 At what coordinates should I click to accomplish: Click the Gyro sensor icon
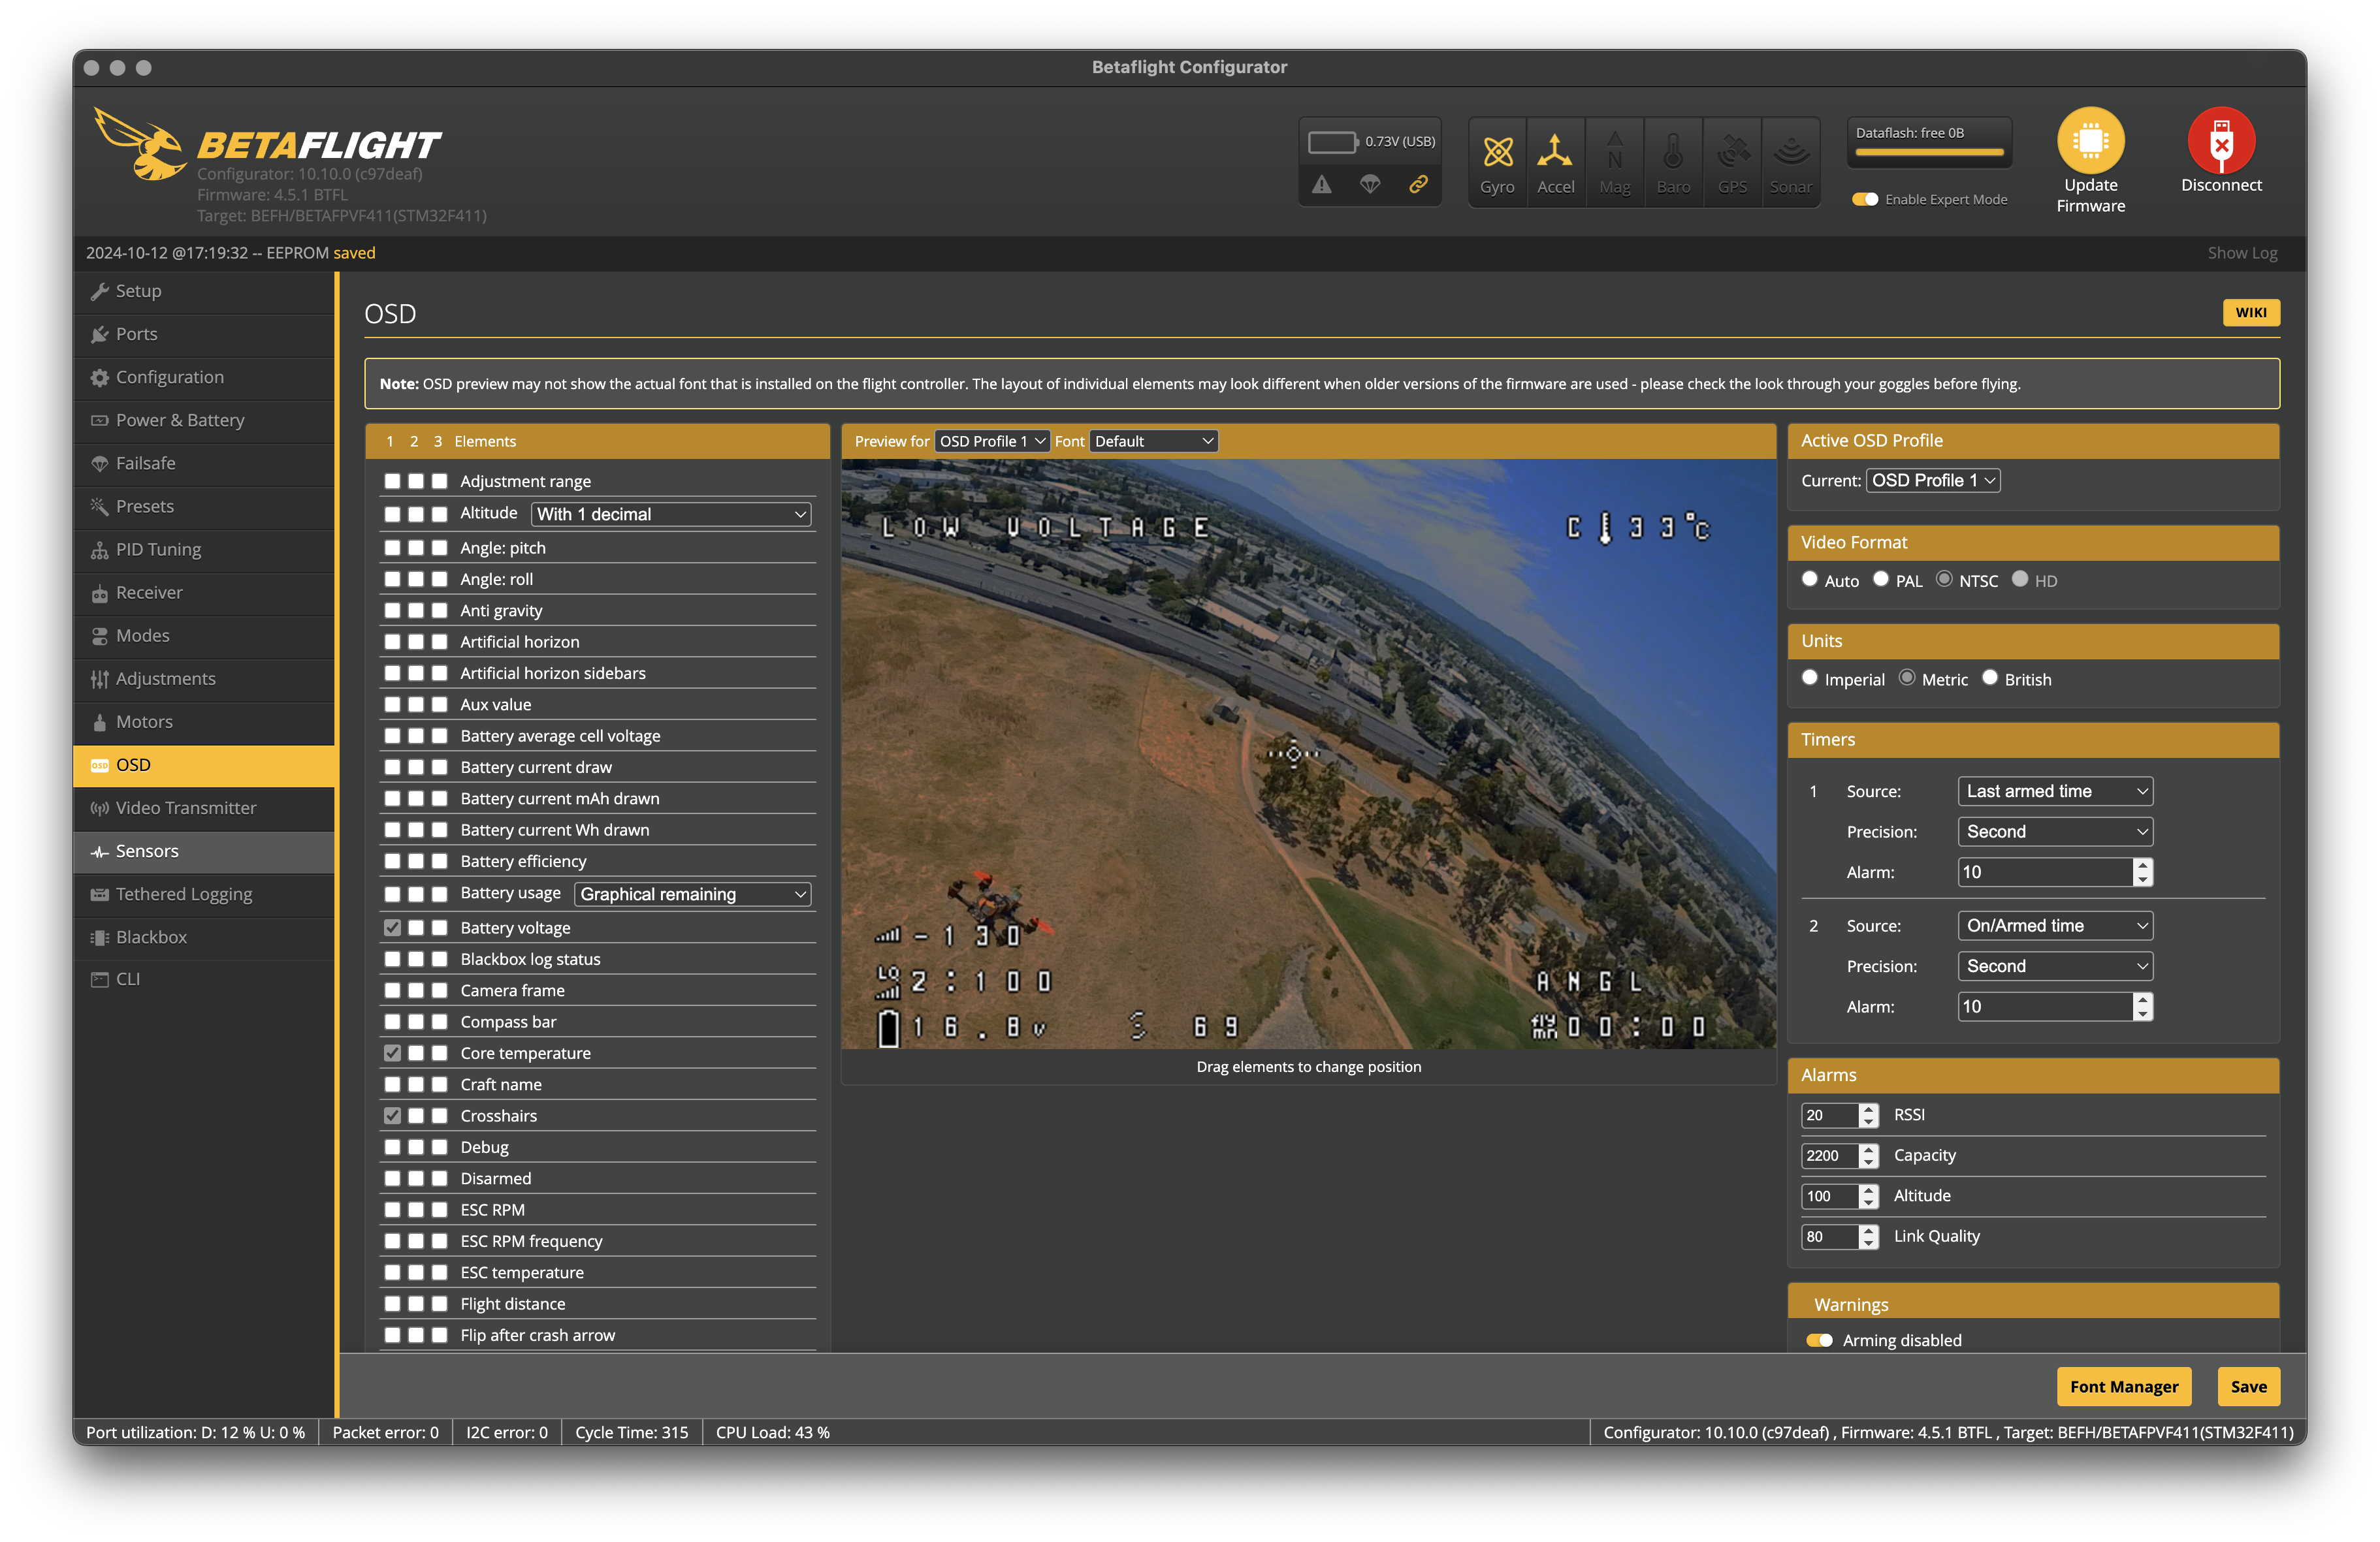click(x=1497, y=152)
